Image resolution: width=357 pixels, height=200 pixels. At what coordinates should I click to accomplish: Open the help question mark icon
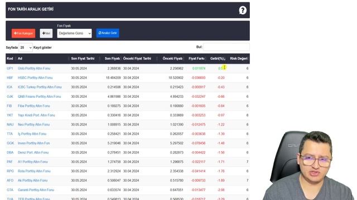[243, 10]
